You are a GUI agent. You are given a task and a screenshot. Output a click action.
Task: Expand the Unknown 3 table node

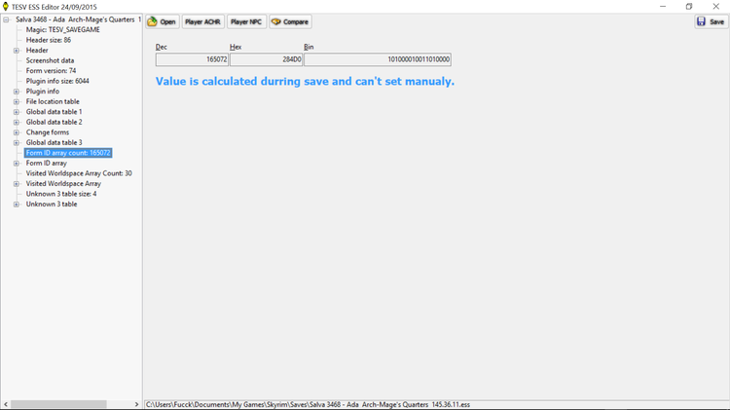(17, 205)
